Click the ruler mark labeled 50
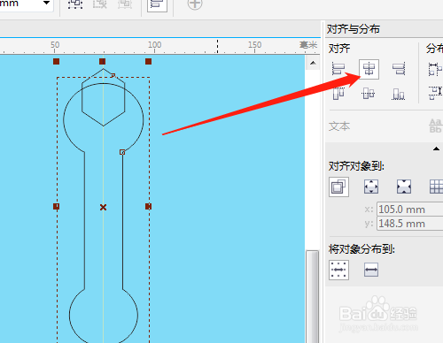443x343 pixels. click(x=55, y=45)
